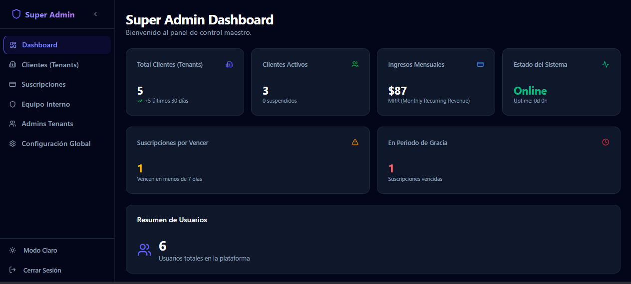Image resolution: width=631 pixels, height=284 pixels.
Task: Click the Super Admin shield logo icon
Action: tap(16, 14)
